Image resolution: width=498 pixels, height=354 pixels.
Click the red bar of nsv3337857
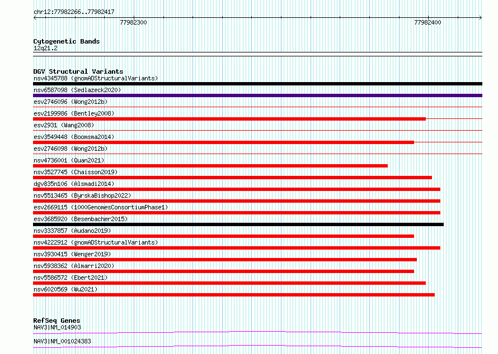(x=224, y=236)
